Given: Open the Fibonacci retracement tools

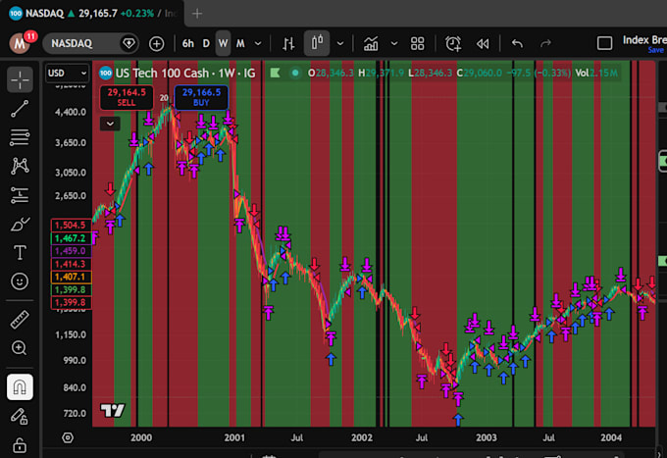Looking at the screenshot, I should click(20, 137).
